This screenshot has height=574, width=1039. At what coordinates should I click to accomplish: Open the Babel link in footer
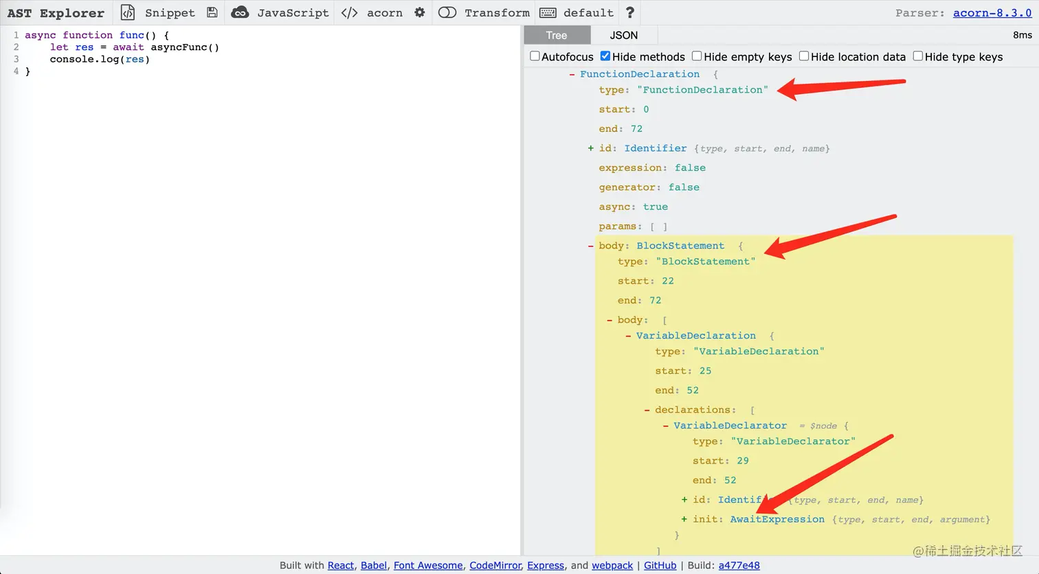[x=374, y=565]
